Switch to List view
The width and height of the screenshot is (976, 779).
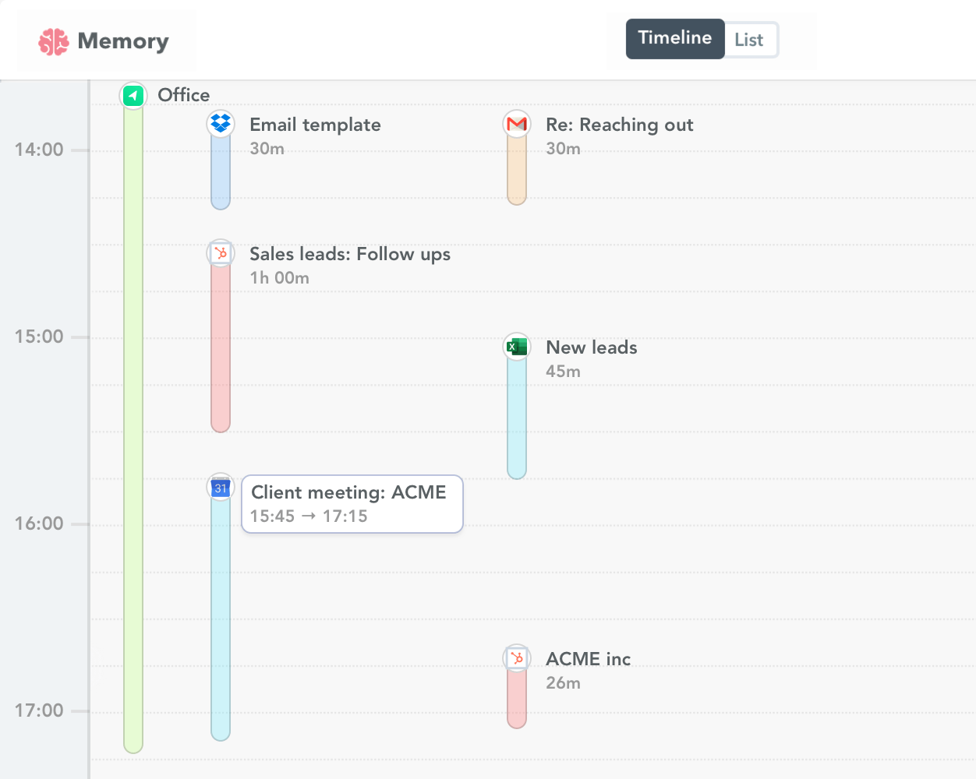point(750,39)
